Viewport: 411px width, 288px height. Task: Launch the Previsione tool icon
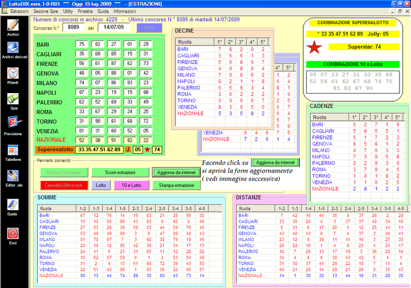coord(13,124)
